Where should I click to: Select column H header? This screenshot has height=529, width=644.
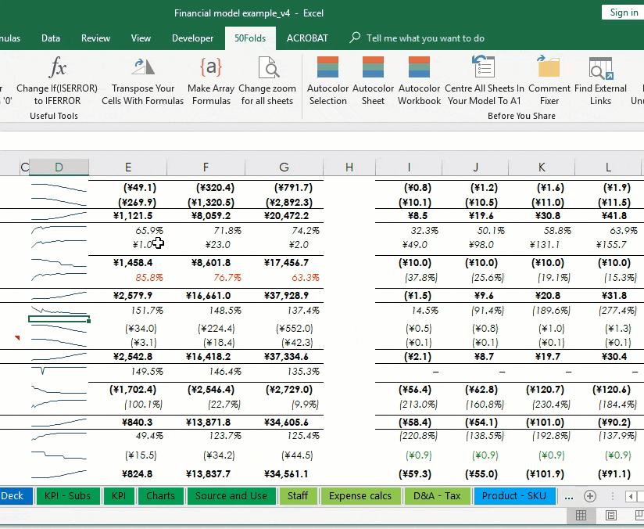349,167
